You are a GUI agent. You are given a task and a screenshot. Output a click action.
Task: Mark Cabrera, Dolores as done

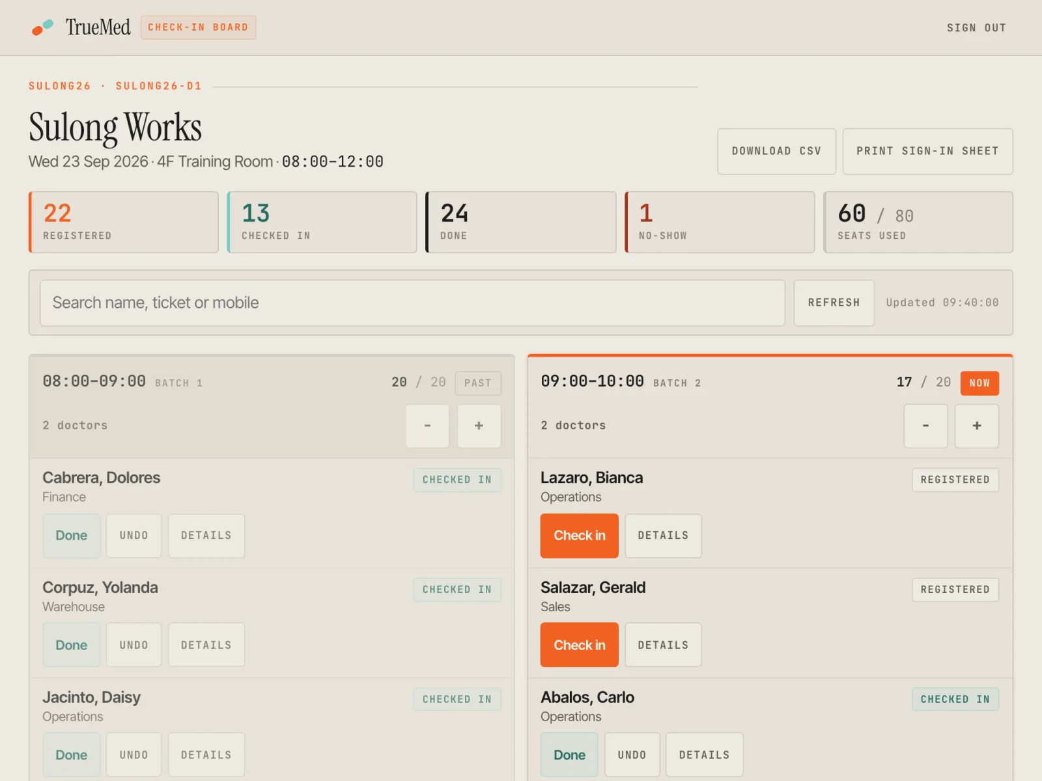[x=72, y=536]
